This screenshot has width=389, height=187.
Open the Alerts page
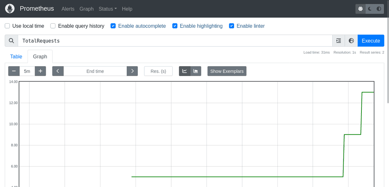(68, 9)
